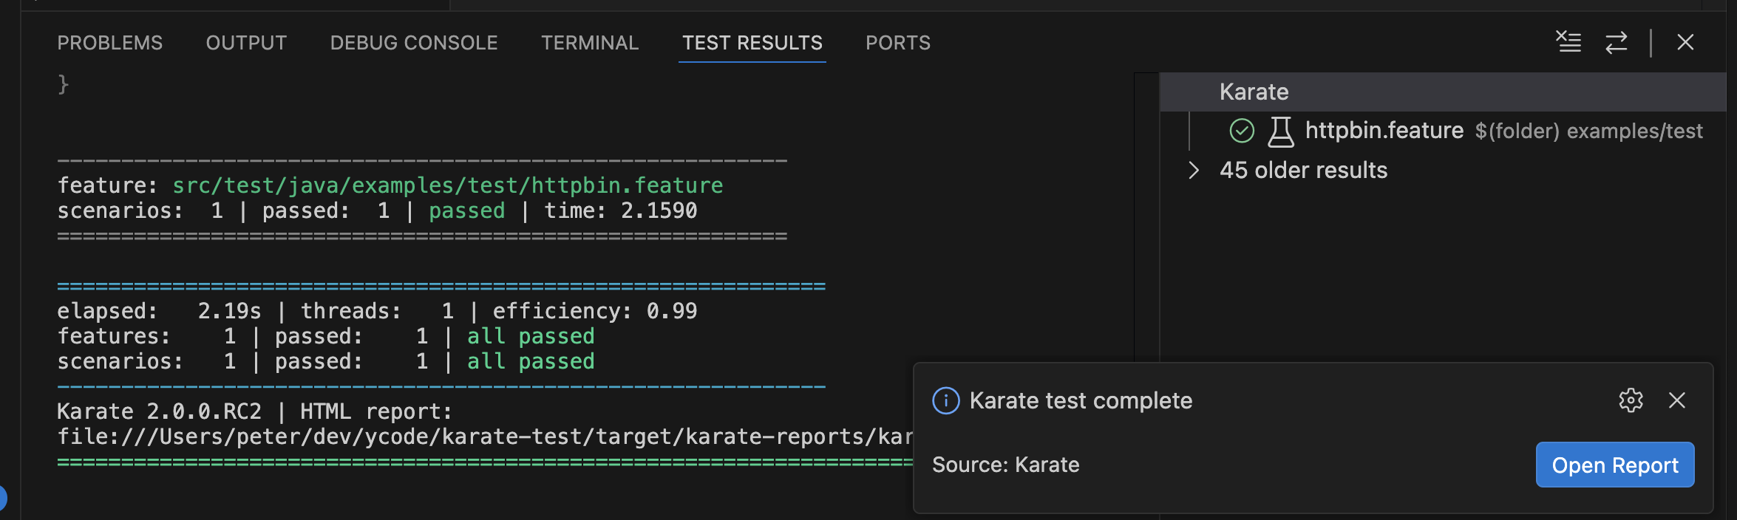Image resolution: width=1737 pixels, height=520 pixels.
Task: Open the OUTPUT tab
Action: point(246,43)
